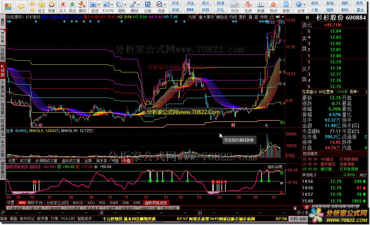This screenshot has width=370, height=225.
Task: Expand dropdown next to 自选 icon
Action: [99, 4]
